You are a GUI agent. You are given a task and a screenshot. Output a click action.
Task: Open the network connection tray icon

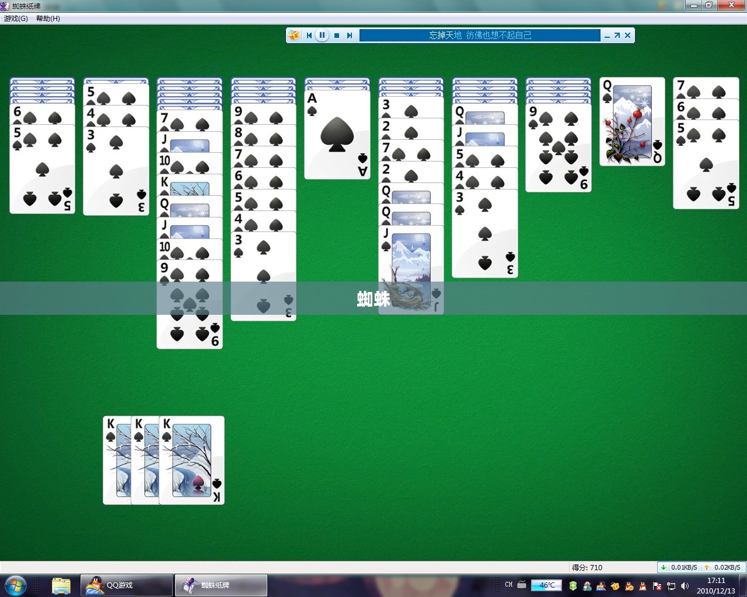671,586
